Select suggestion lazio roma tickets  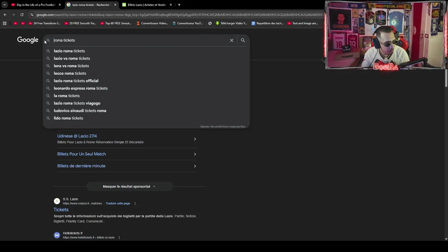coord(146,51)
